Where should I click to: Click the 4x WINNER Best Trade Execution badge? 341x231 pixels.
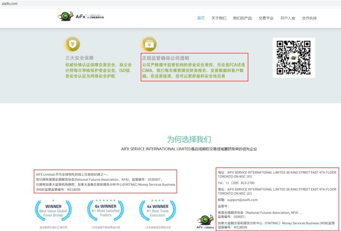tap(158, 210)
